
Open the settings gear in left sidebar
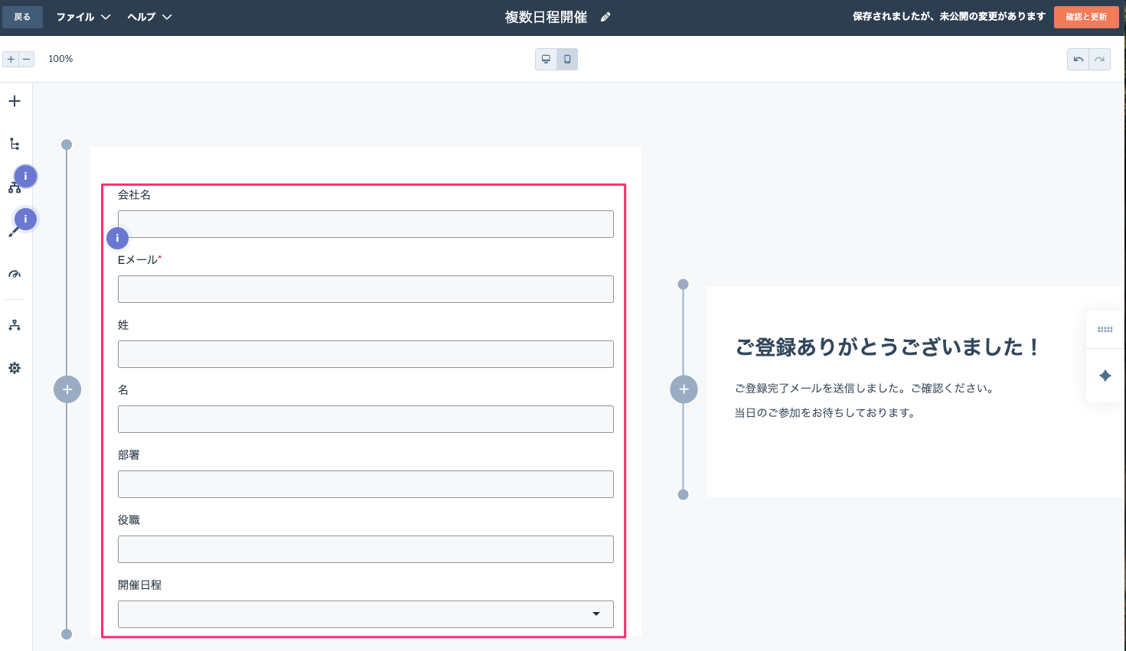click(x=15, y=368)
